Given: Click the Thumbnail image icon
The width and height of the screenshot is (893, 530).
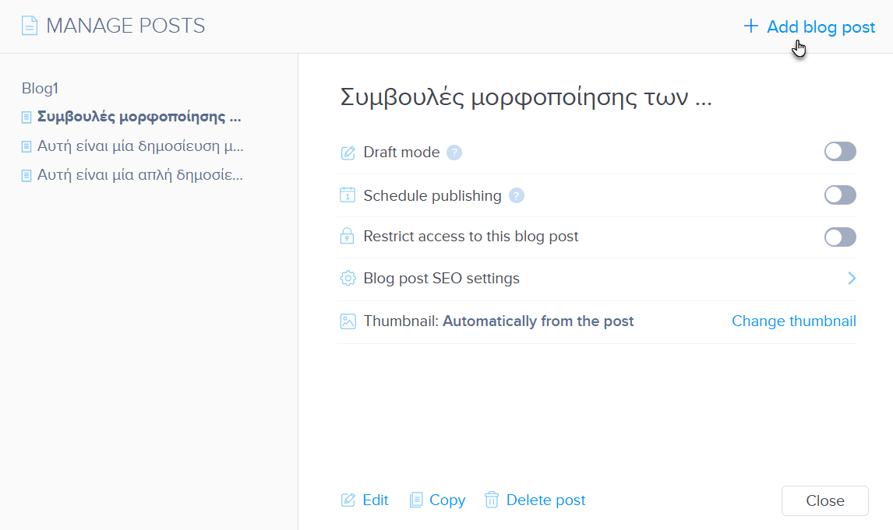Looking at the screenshot, I should click(x=348, y=321).
